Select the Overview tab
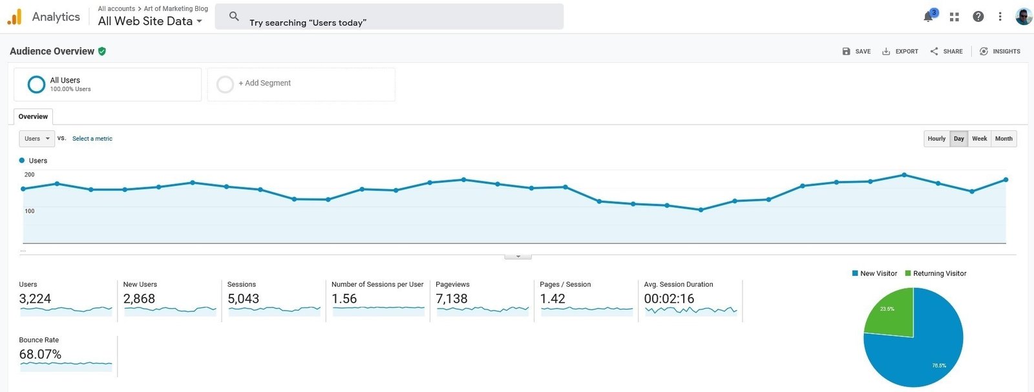The image size is (1034, 392). point(33,117)
